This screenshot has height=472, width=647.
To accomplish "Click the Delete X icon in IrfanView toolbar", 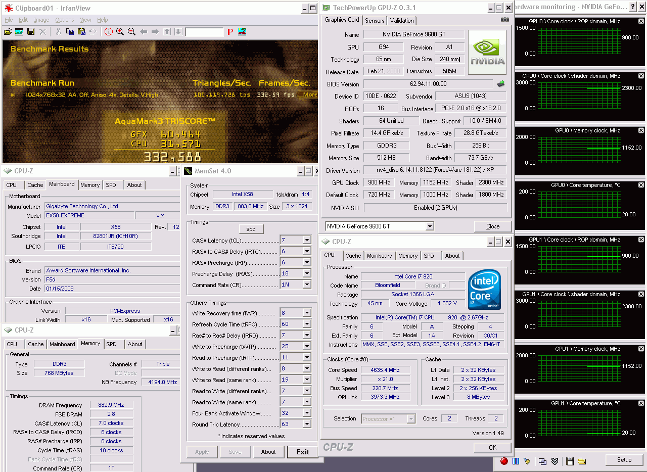I will tap(42, 31).
